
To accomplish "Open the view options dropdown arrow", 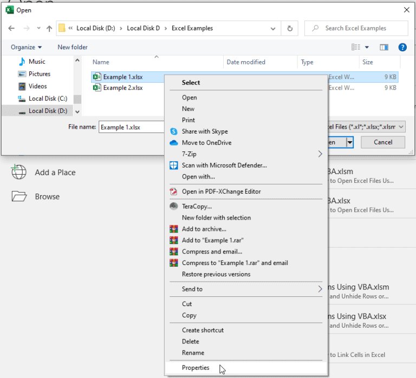I will [367, 48].
